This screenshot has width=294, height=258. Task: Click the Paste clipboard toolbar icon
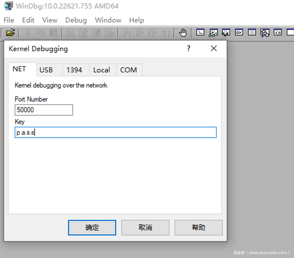coord(54,33)
